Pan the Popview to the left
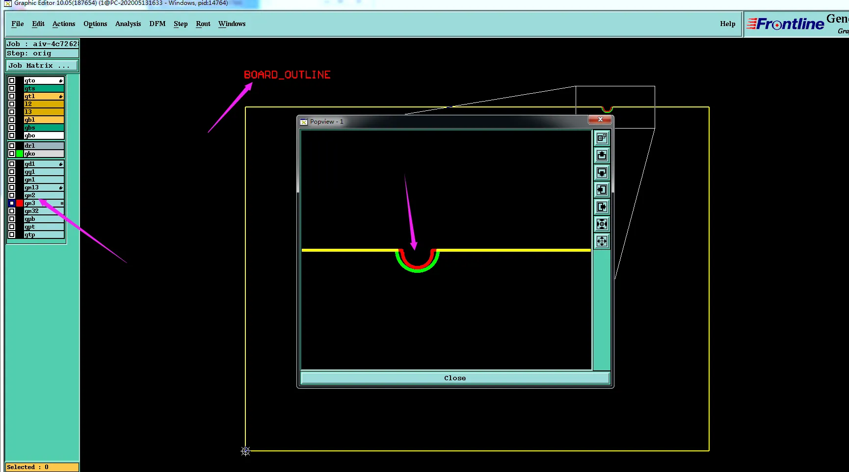The height and width of the screenshot is (472, 849). click(x=602, y=190)
